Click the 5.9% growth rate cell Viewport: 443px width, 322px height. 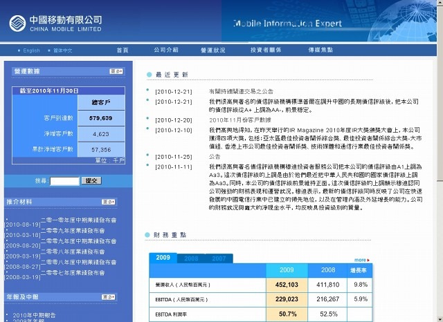click(361, 299)
